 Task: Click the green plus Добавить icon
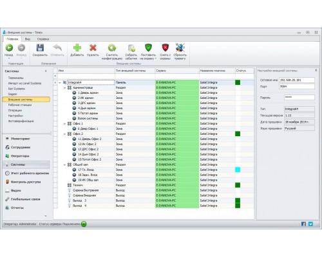[77, 48]
